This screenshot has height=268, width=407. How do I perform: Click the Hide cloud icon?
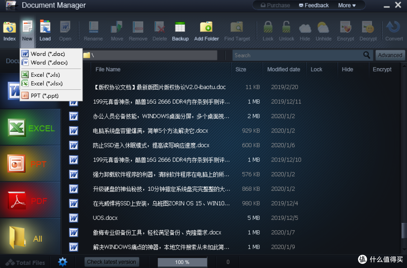point(305,28)
